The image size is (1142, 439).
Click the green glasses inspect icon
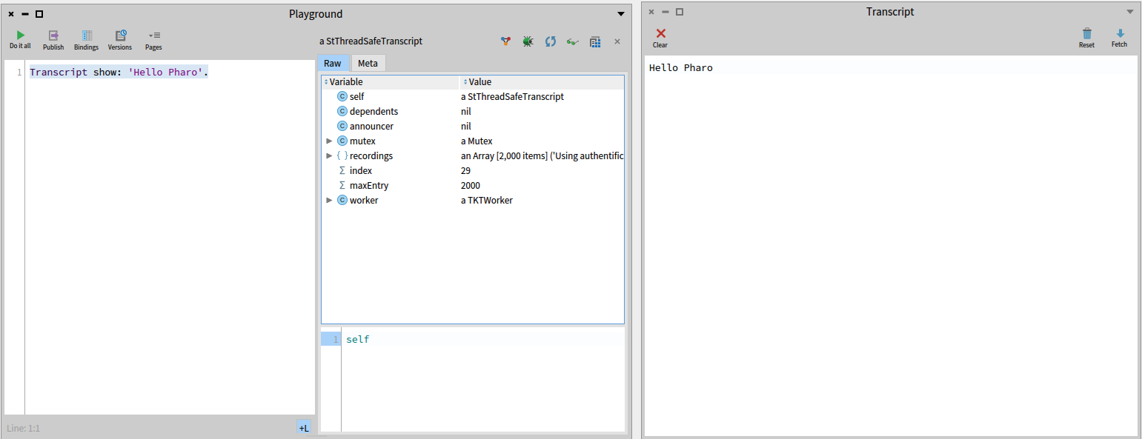click(572, 42)
